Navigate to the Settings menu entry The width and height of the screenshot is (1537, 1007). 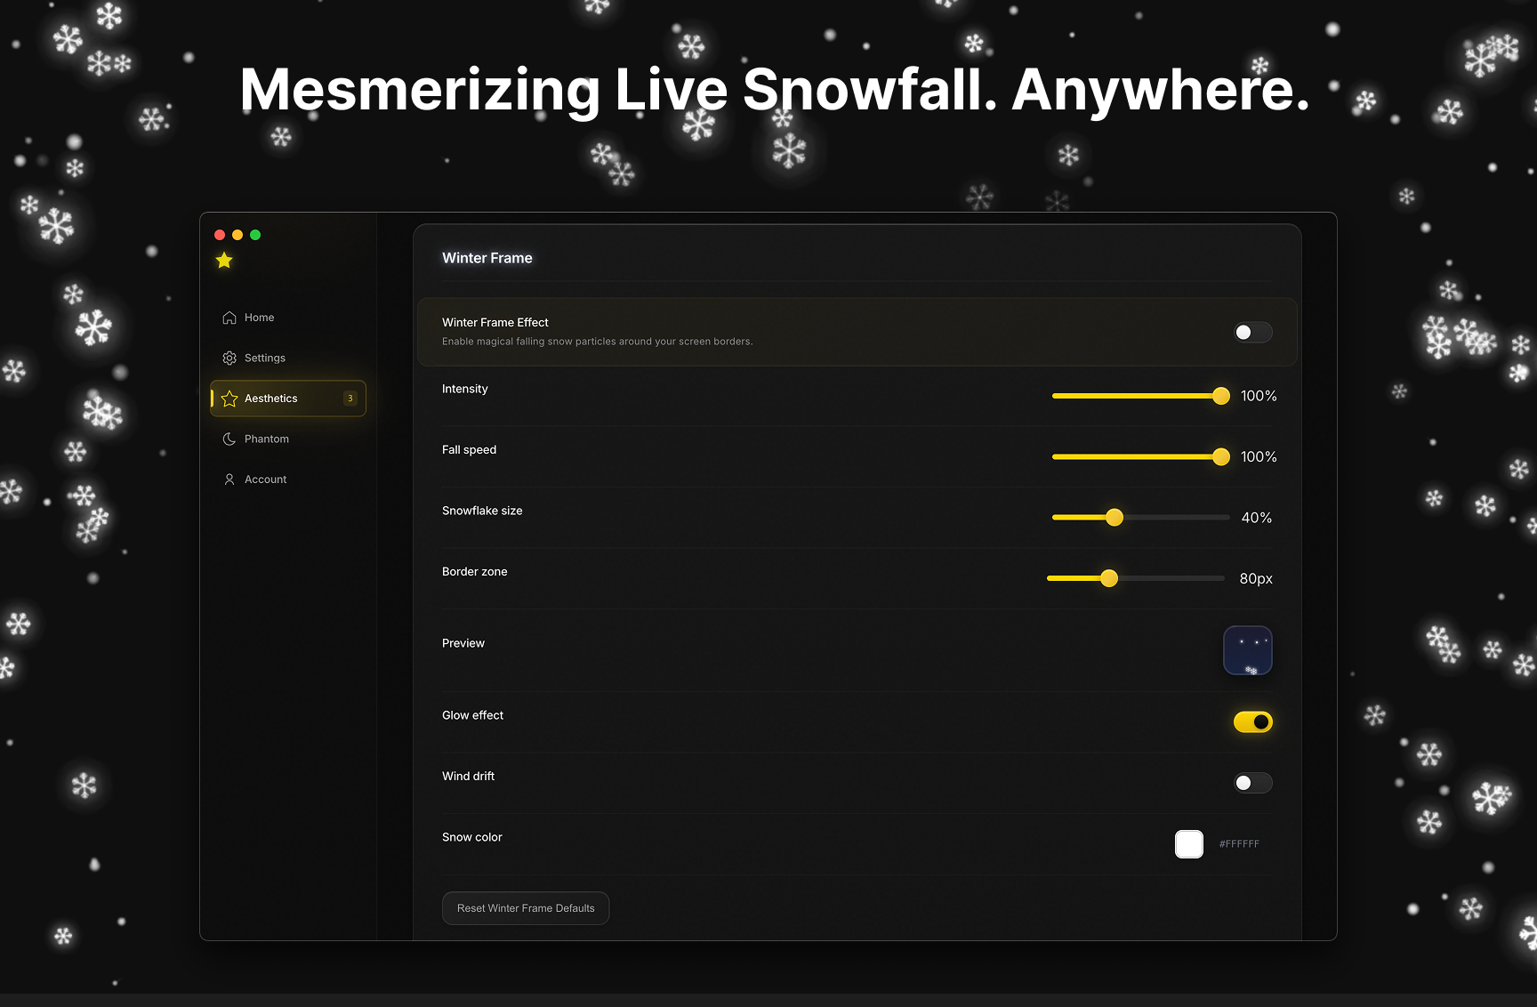click(x=264, y=358)
